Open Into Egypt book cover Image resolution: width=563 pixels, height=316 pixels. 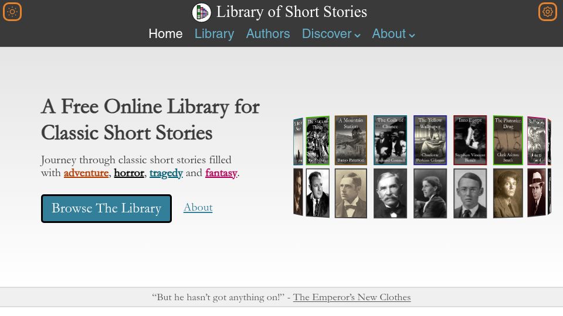click(470, 140)
